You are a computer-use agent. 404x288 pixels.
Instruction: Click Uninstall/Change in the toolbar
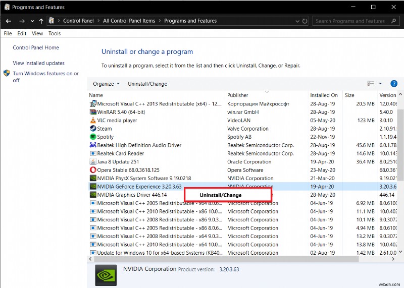click(x=147, y=84)
